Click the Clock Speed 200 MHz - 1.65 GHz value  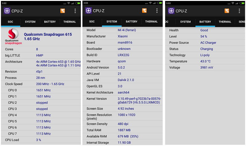pos(50,84)
